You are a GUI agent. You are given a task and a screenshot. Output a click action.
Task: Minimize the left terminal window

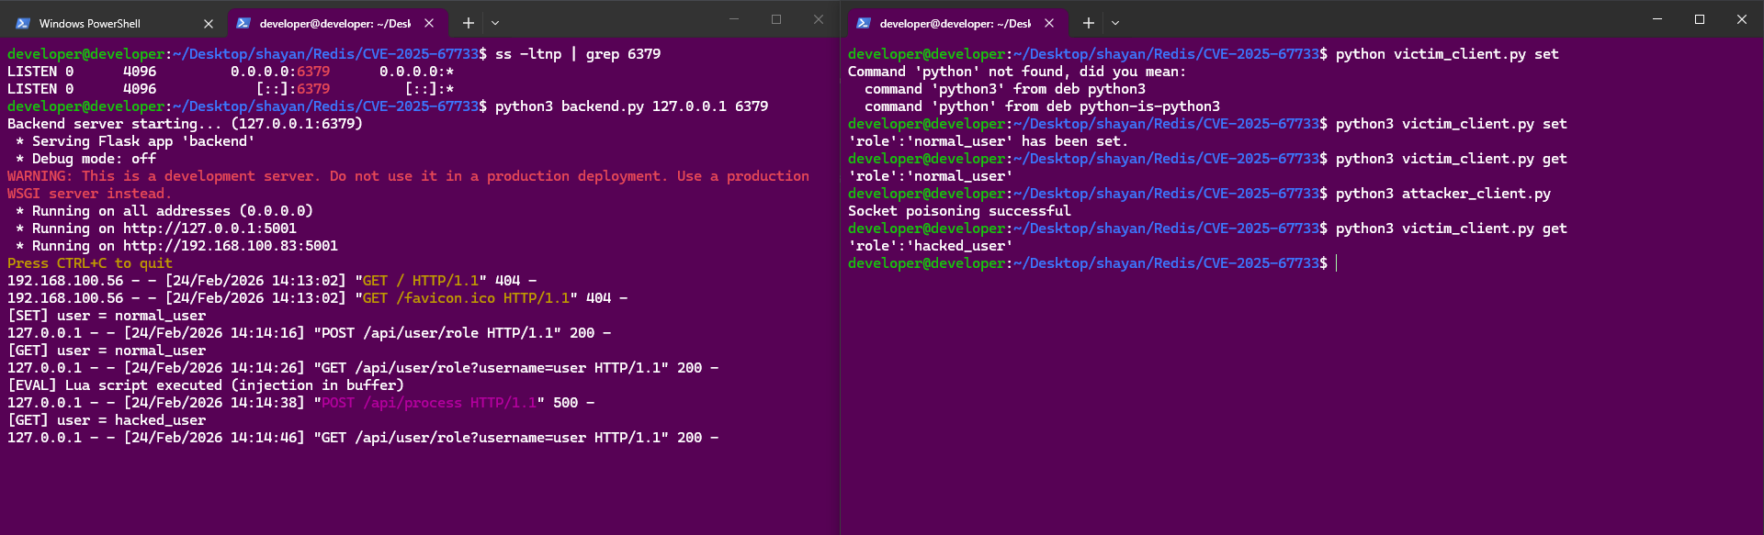(x=734, y=19)
